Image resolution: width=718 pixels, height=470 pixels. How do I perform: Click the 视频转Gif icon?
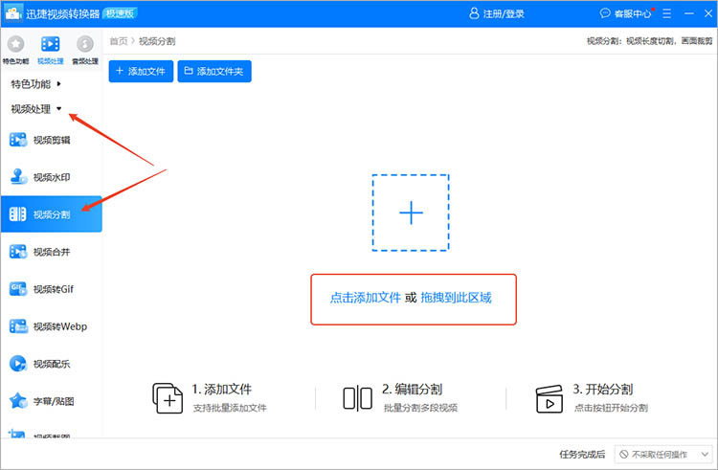click(18, 289)
